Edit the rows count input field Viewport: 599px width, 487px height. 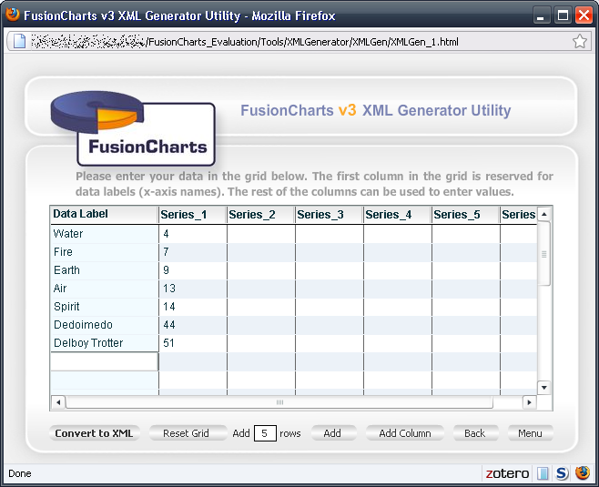pos(265,433)
